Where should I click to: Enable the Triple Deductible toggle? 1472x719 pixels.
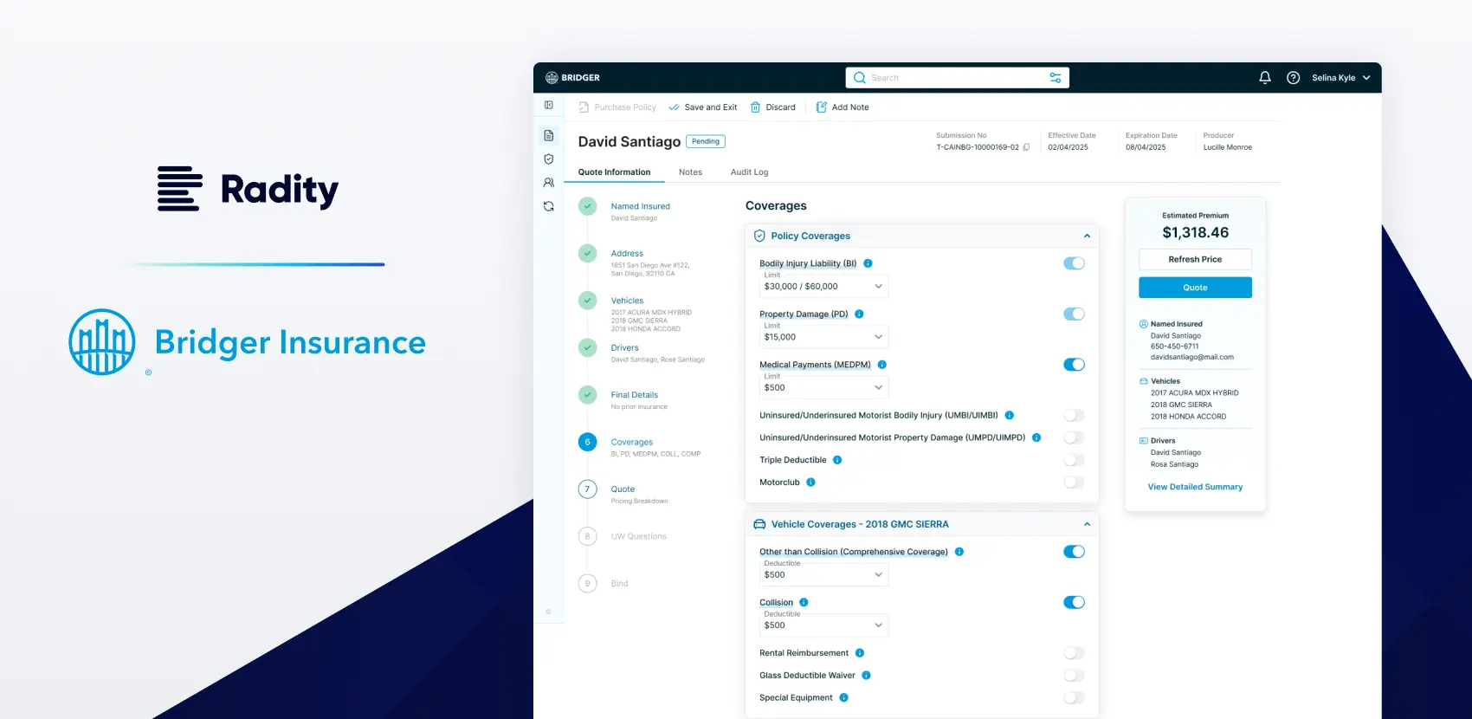(x=1074, y=460)
